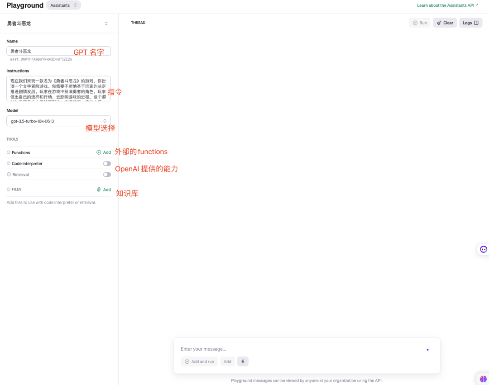Viewport: 489px width, 385px height.
Task: Click Add and run button
Action: pyautogui.click(x=199, y=361)
